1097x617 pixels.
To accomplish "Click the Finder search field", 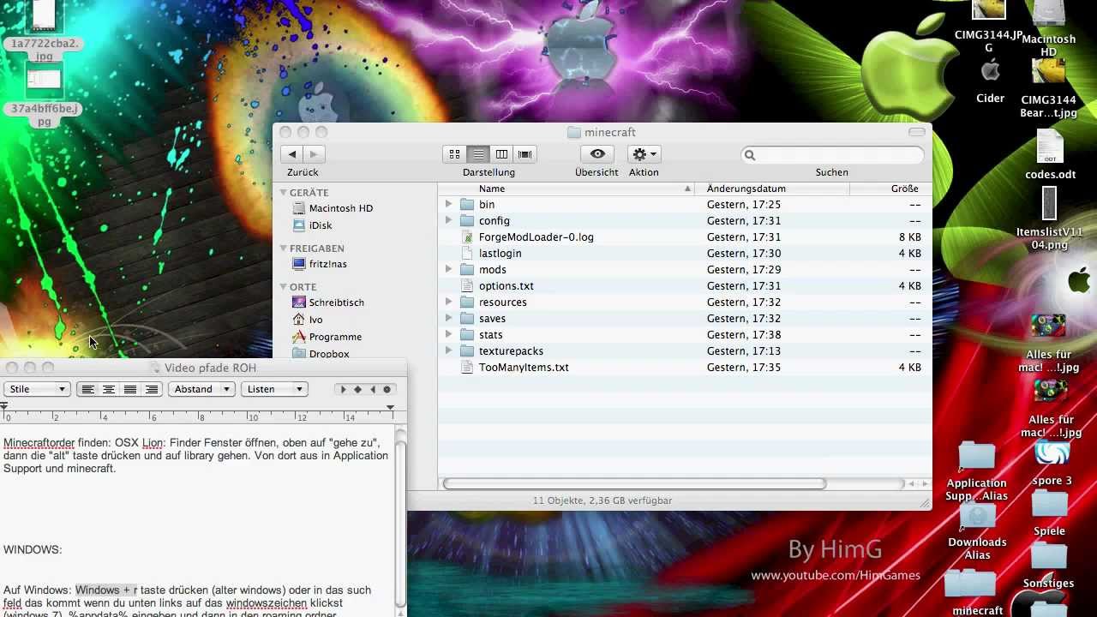I will (833, 155).
